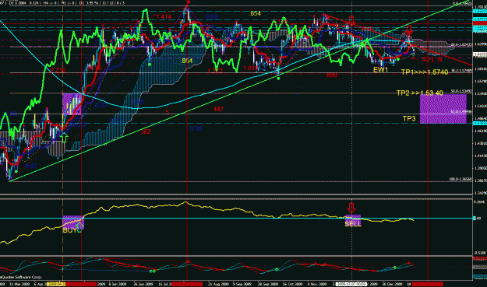Click the yellow .854 label near top
The image size is (487, 287).
pos(255,13)
